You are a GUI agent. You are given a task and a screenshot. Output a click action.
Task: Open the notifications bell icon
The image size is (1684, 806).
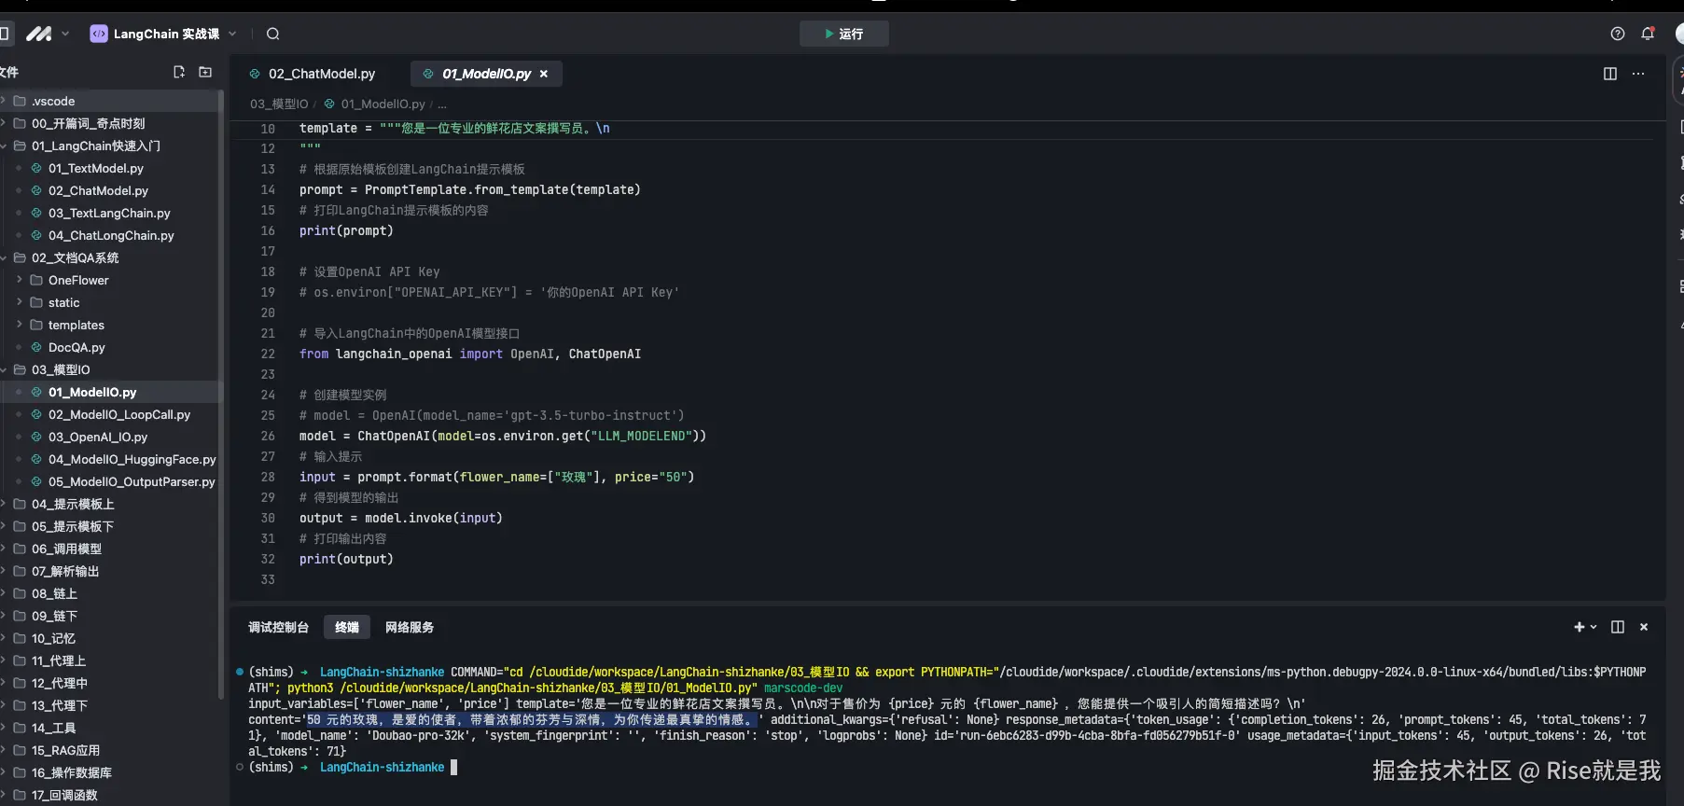click(x=1648, y=34)
